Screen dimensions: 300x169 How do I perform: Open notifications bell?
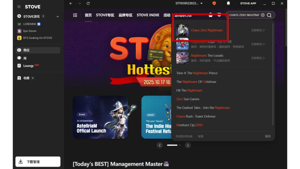pos(228,3)
